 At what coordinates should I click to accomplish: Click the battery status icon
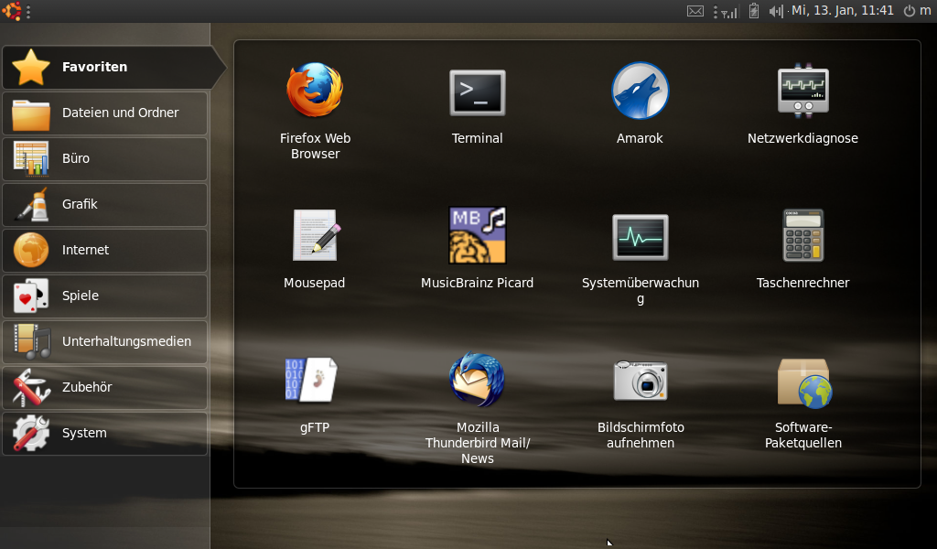point(754,11)
